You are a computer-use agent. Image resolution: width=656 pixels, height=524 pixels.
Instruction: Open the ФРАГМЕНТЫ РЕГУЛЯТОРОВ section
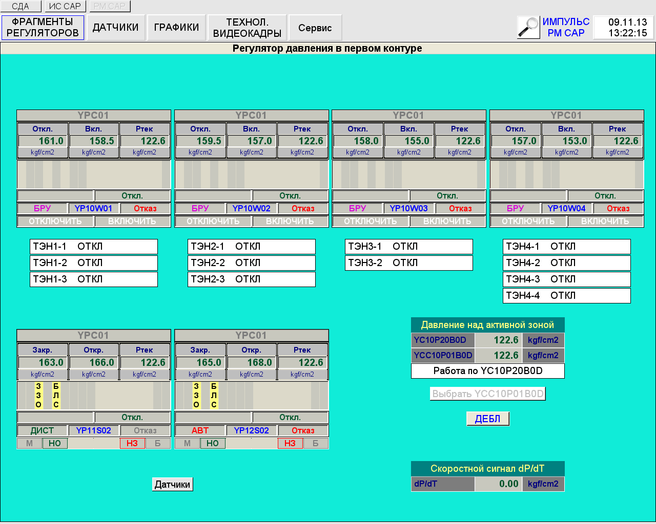point(43,28)
